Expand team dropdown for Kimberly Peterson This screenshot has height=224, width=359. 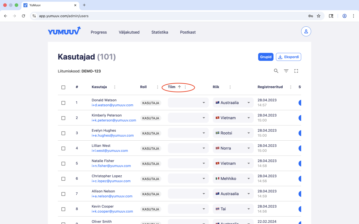pos(188,118)
